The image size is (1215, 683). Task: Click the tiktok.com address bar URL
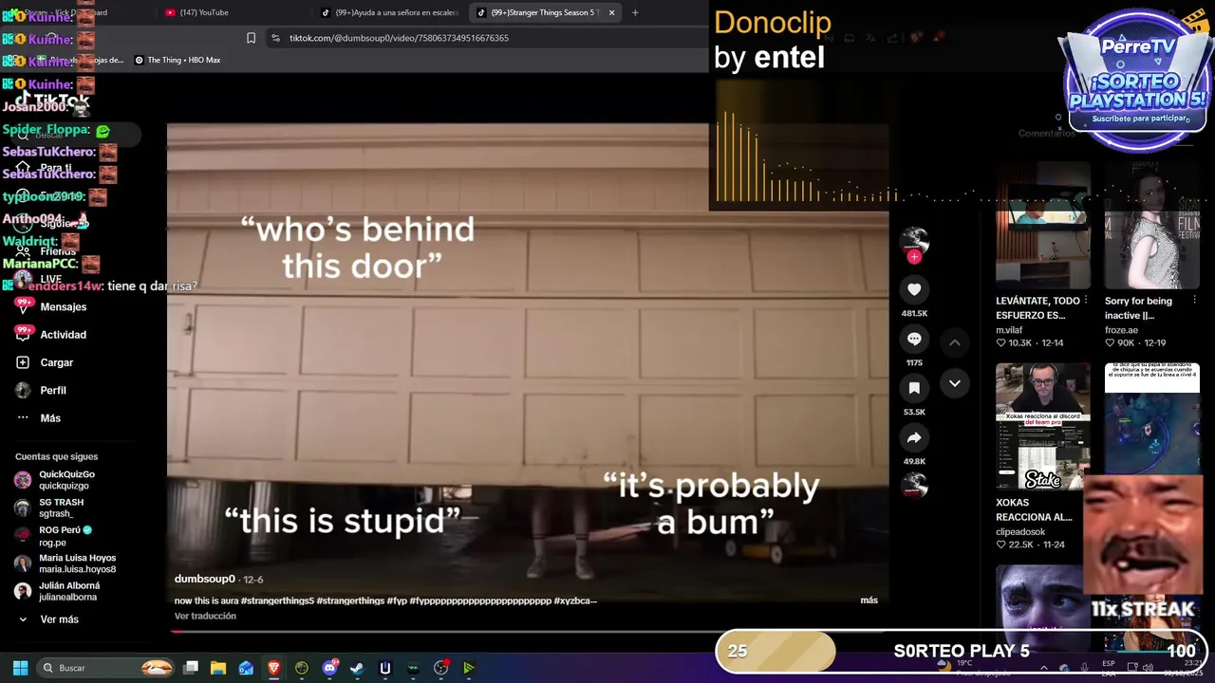pos(399,38)
